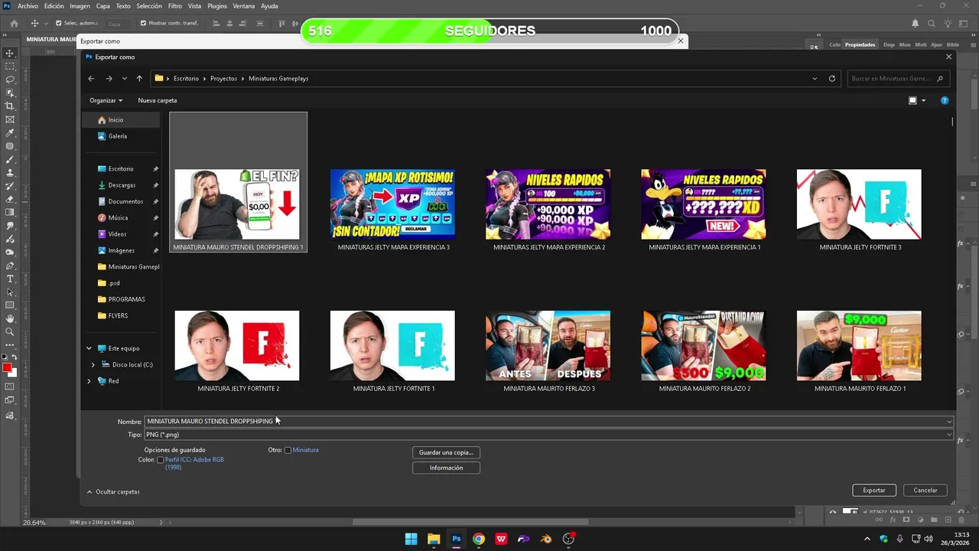979x551 pixels.
Task: Go back in the export dialog
Action: pyautogui.click(x=91, y=78)
